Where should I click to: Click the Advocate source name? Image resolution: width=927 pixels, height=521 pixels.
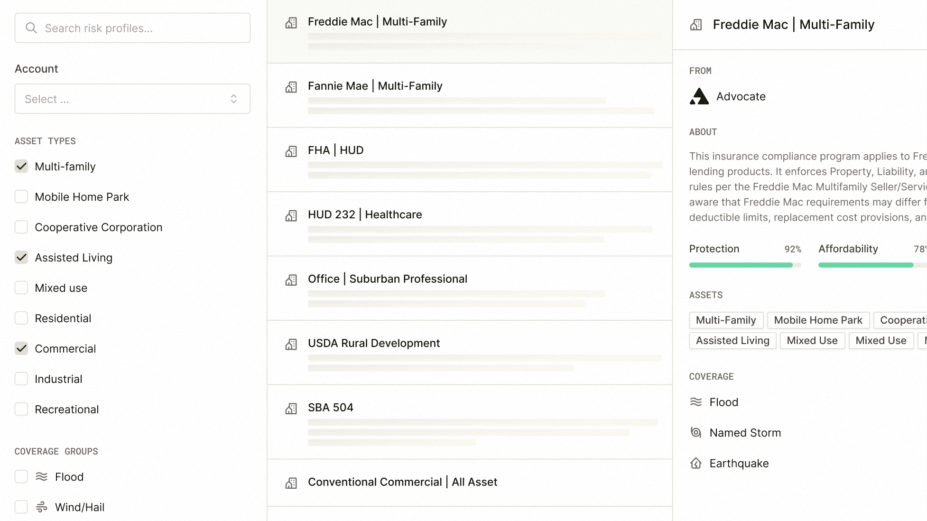point(741,96)
